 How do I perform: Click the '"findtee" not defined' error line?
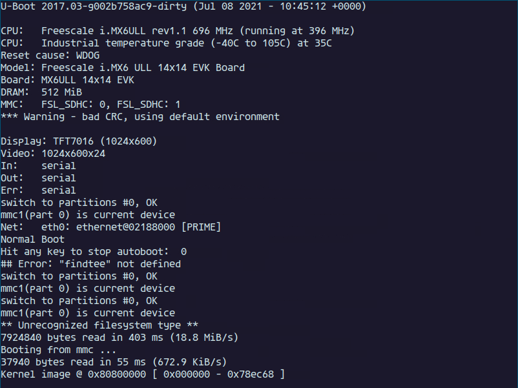click(x=91, y=264)
